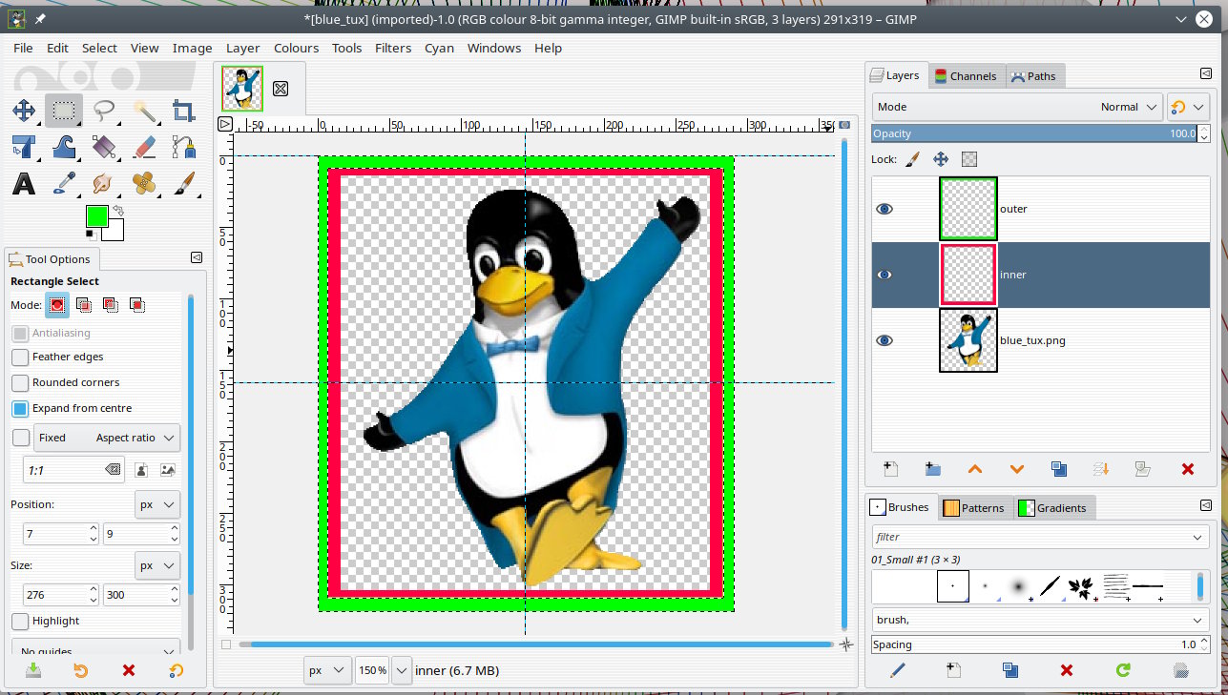Create a new layer in Layers panel
This screenshot has height=695, width=1228.
(891, 469)
